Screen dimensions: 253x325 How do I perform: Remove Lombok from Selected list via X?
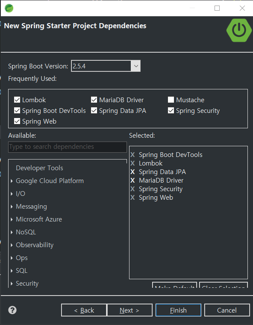[x=132, y=163]
